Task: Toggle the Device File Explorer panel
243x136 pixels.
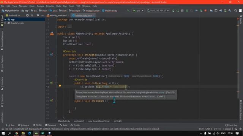Action: 241,110
